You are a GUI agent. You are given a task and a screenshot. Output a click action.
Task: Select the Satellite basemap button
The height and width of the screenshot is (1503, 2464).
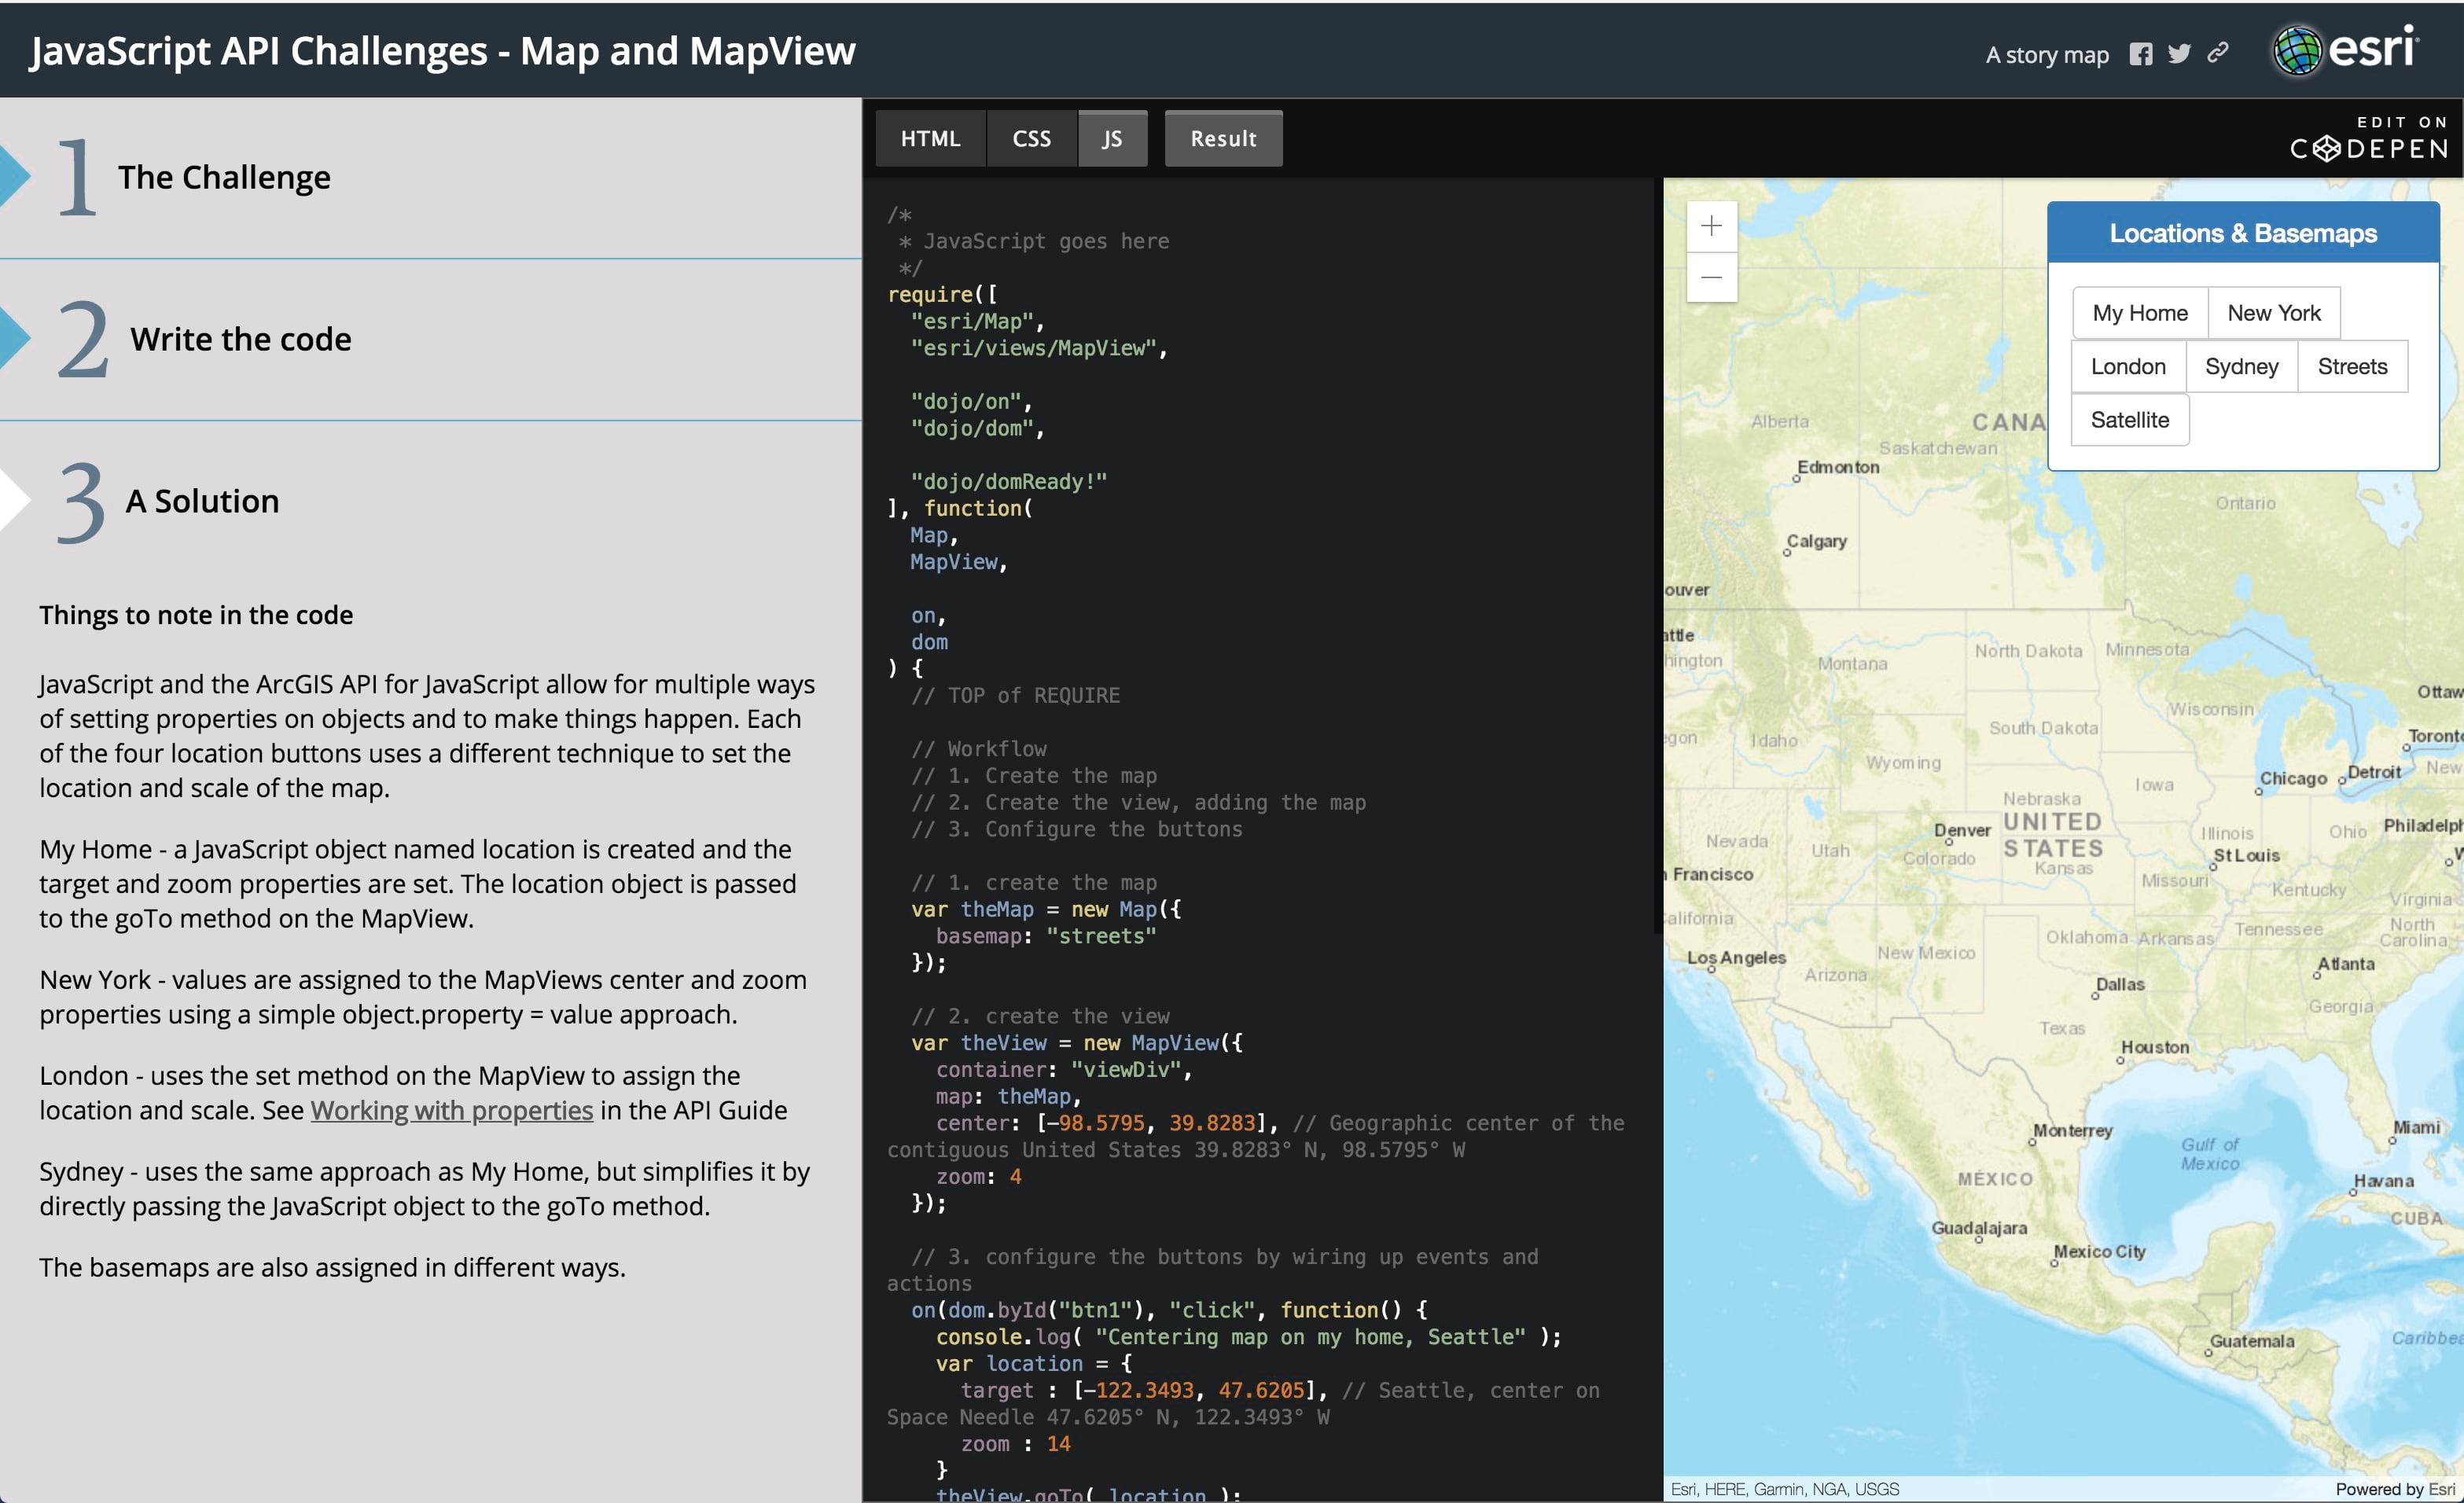(x=2129, y=420)
